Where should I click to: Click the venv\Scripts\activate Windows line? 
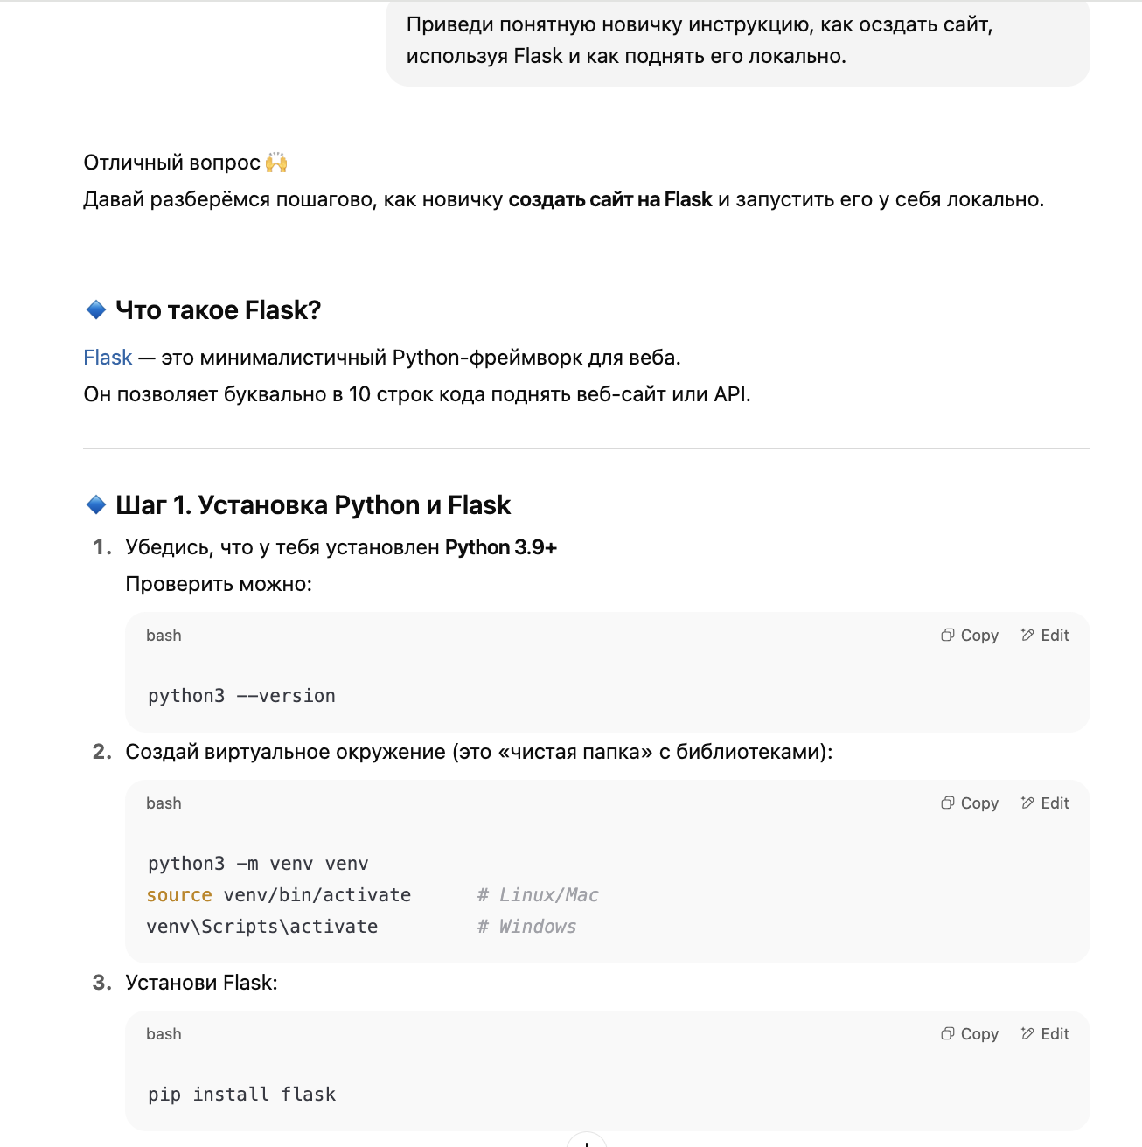click(262, 927)
